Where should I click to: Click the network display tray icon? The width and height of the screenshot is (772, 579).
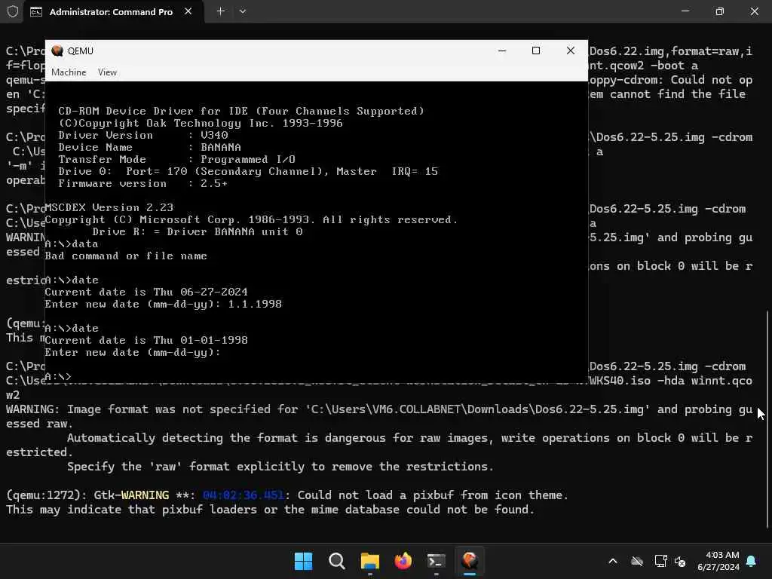pos(660,561)
